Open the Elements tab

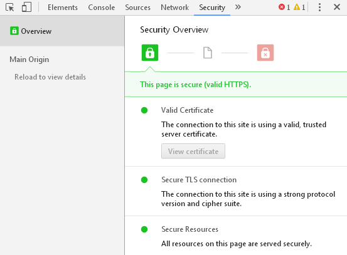point(63,8)
